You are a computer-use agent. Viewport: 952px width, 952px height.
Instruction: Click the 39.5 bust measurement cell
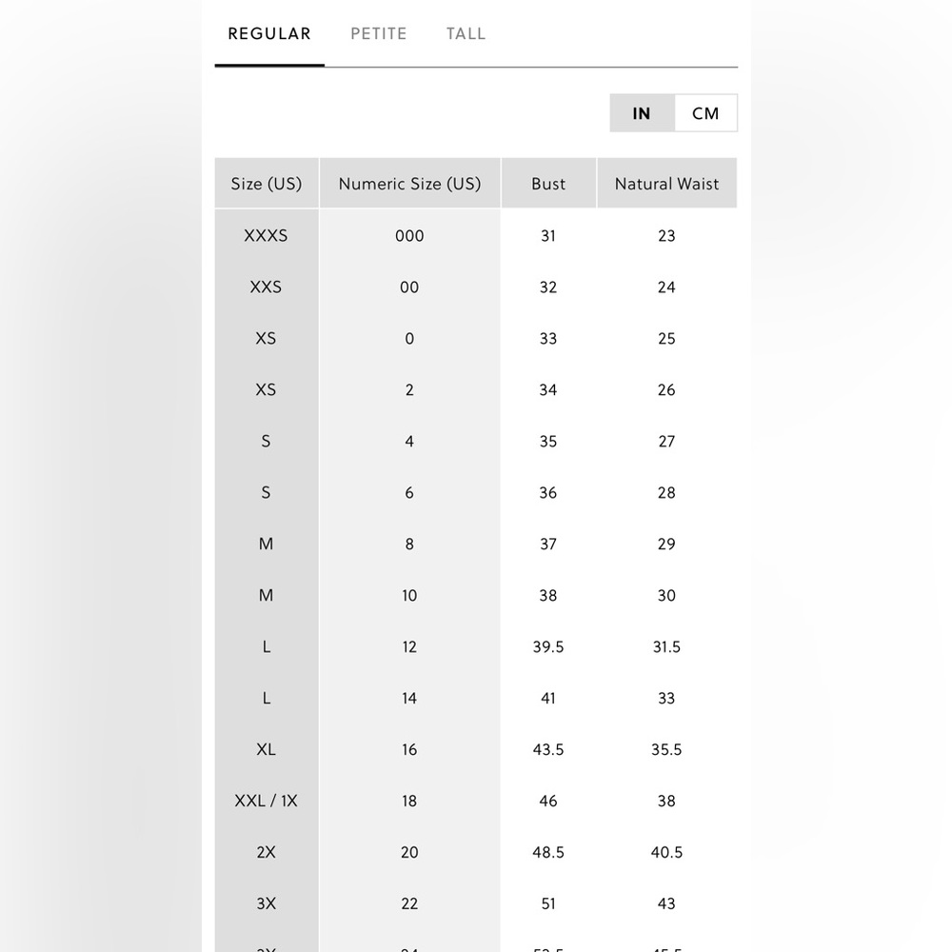click(548, 647)
